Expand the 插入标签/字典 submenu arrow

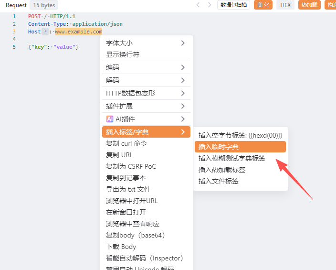[x=183, y=132]
